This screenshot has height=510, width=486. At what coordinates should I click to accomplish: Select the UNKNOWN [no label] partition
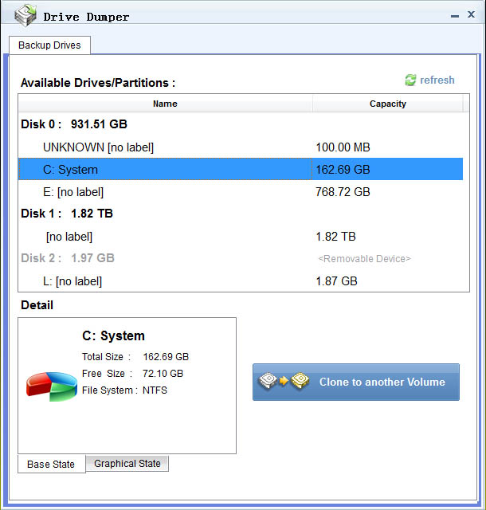click(98, 147)
